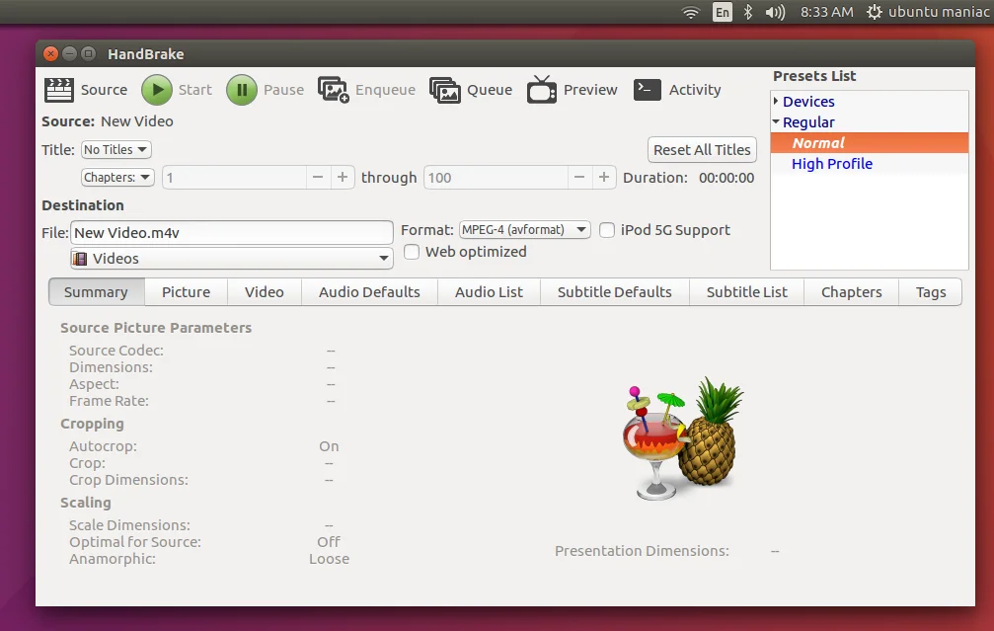Switch to the Audio List tab
The height and width of the screenshot is (631, 994).
(x=489, y=292)
